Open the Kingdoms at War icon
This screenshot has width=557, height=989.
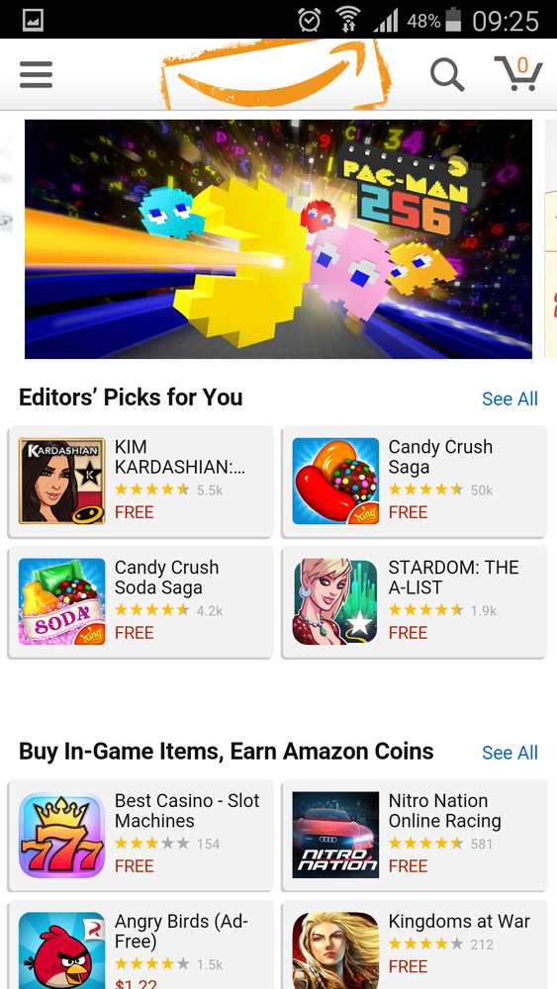[335, 950]
